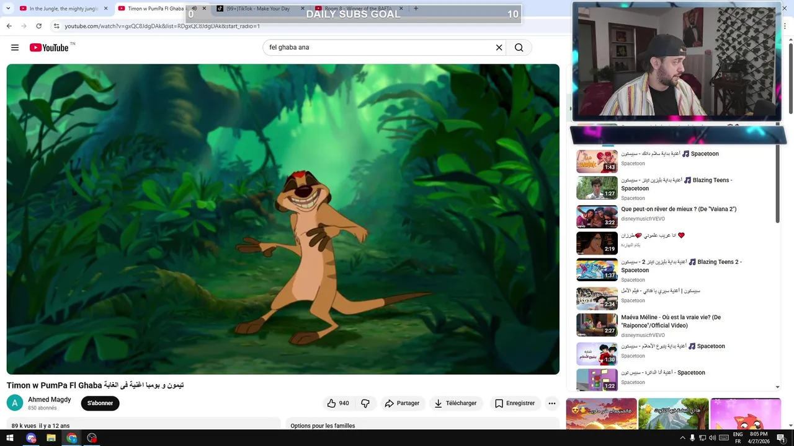This screenshot has width=794, height=446.
Task: Open the 2:19 Tarzan video thumbnail
Action: pos(597,243)
